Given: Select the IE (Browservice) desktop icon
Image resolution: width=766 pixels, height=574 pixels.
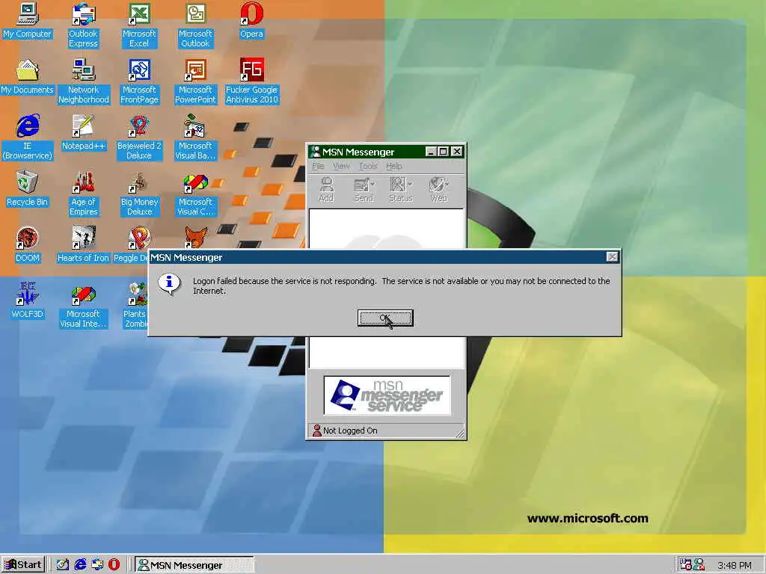Looking at the screenshot, I should pyautogui.click(x=28, y=138).
